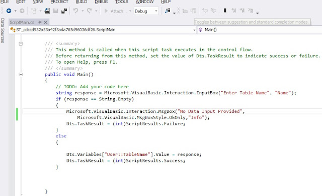Click the Find in Files icon

pyautogui.click(x=168, y=11)
